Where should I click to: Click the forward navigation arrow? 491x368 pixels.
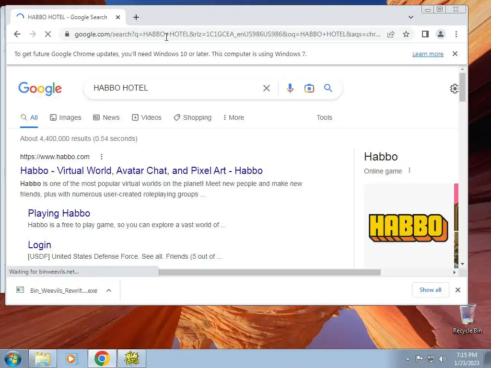(33, 34)
